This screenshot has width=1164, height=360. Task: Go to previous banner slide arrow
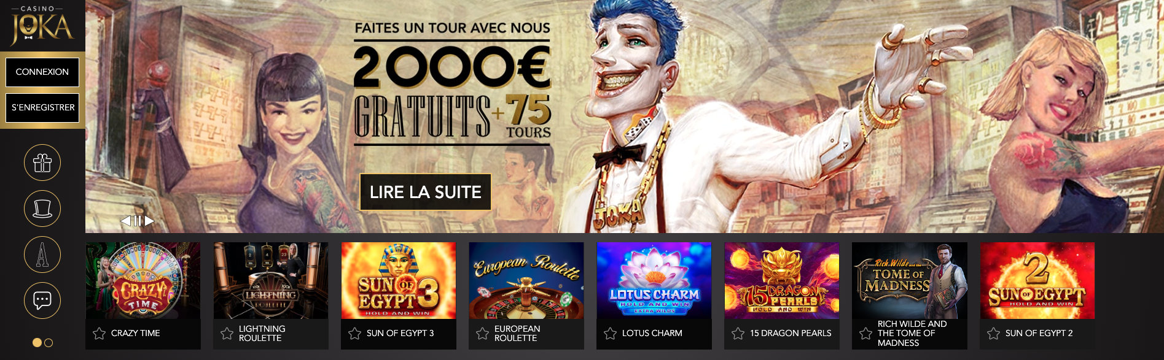coord(125,221)
